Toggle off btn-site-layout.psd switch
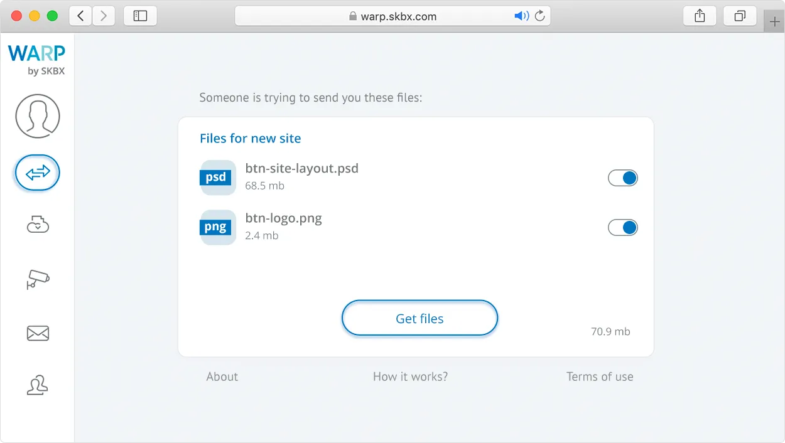This screenshot has width=785, height=443. (x=623, y=178)
